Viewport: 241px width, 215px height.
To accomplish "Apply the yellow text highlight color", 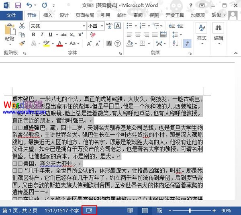I will coord(47,44).
